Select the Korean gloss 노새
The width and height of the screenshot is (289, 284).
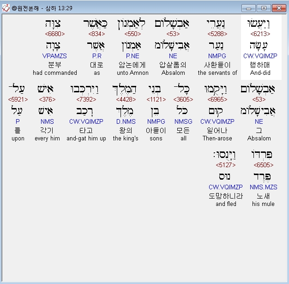pyautogui.click(x=264, y=196)
